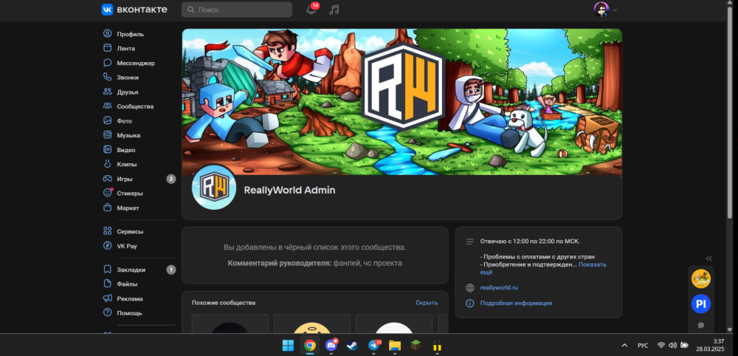
Task: Open the chat bubble icon in right dock
Action: 701,326
